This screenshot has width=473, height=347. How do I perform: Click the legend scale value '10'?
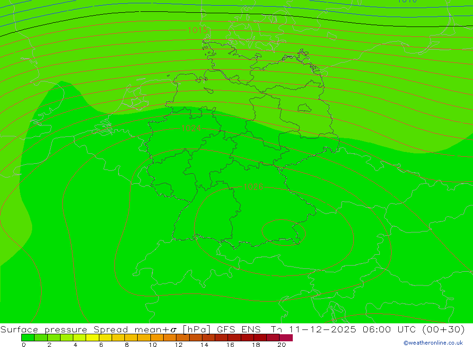153,345
